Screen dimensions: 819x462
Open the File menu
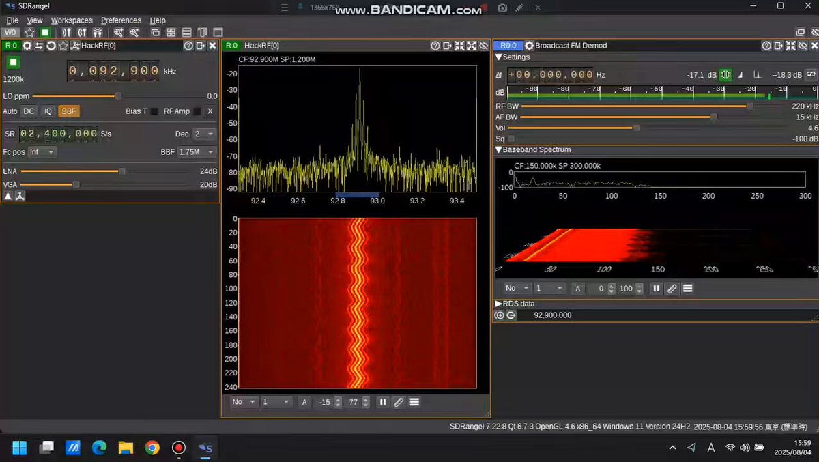coord(12,20)
